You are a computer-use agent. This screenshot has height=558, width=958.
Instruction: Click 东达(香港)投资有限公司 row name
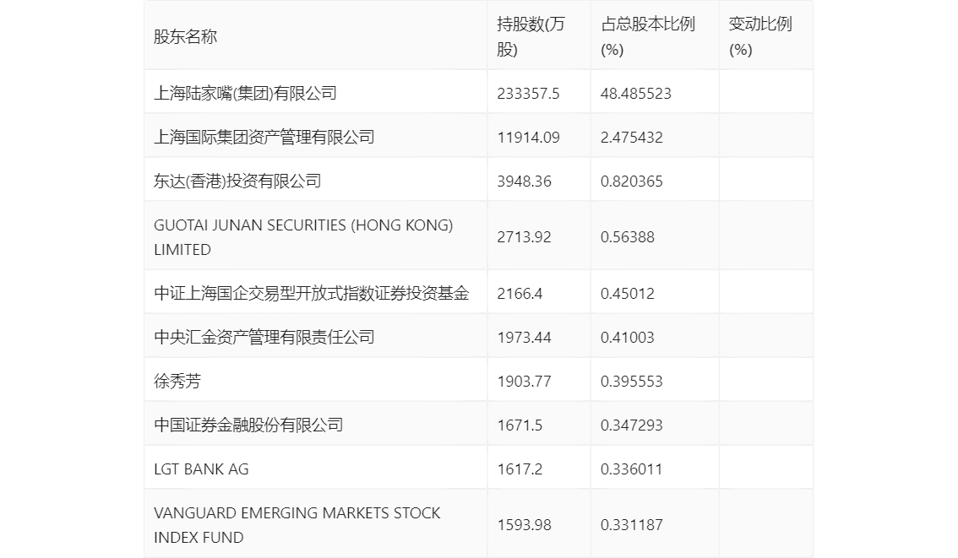[x=237, y=181]
